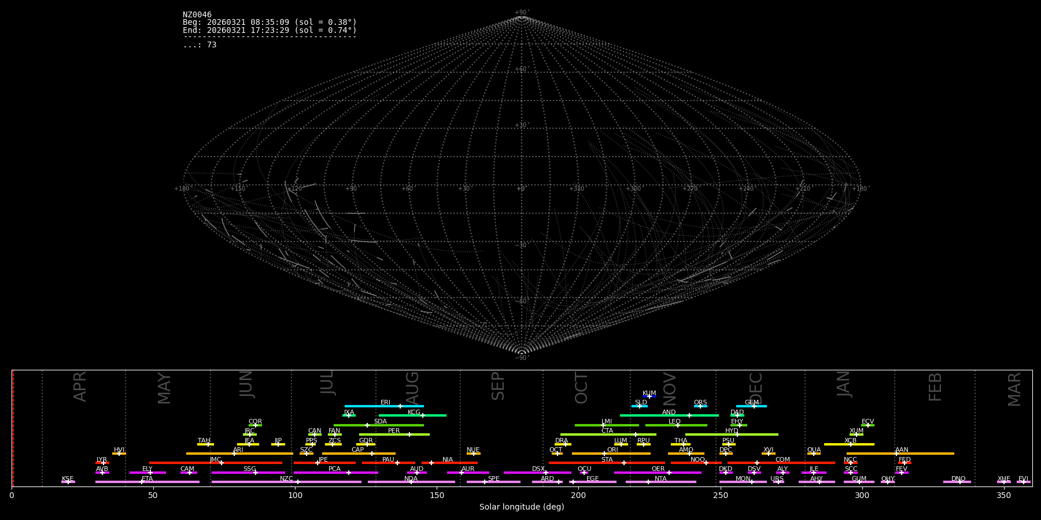This screenshot has width=1041, height=520.
Task: Select the DEC month label
Action: pyautogui.click(x=756, y=387)
